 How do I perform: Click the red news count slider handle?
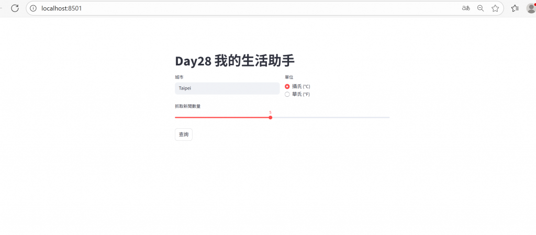tap(270, 117)
